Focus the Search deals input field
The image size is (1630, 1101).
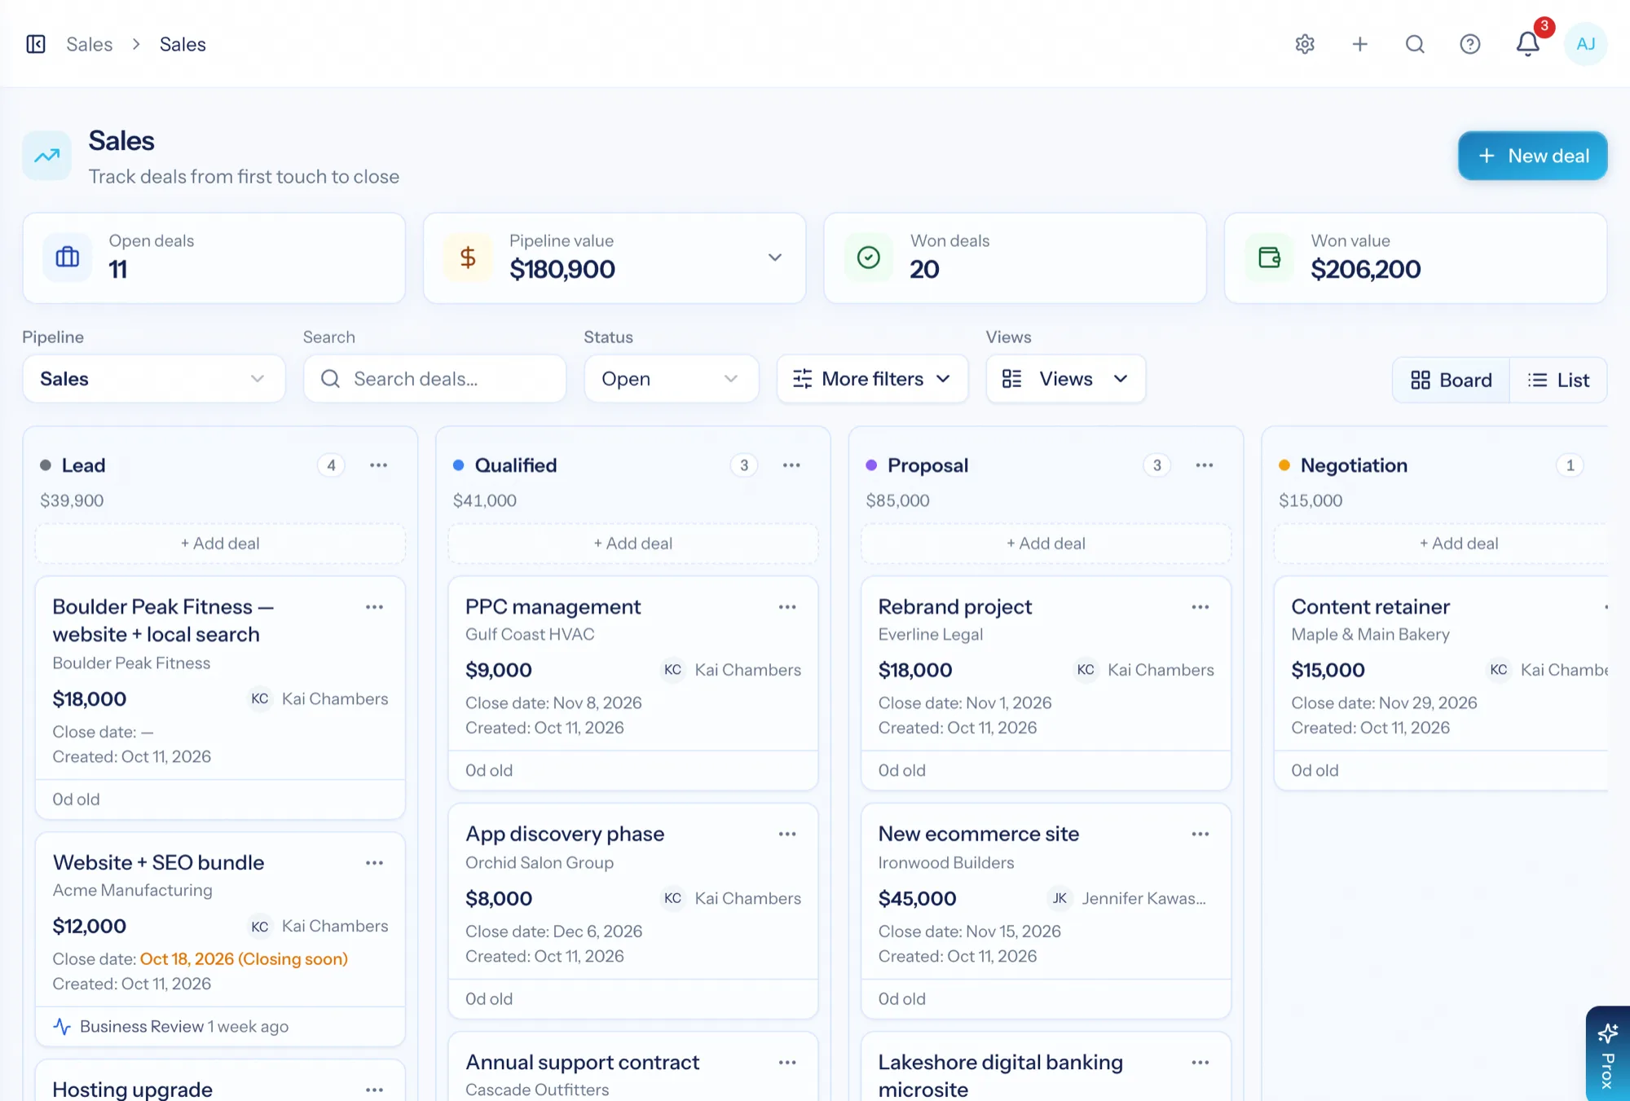[434, 379]
